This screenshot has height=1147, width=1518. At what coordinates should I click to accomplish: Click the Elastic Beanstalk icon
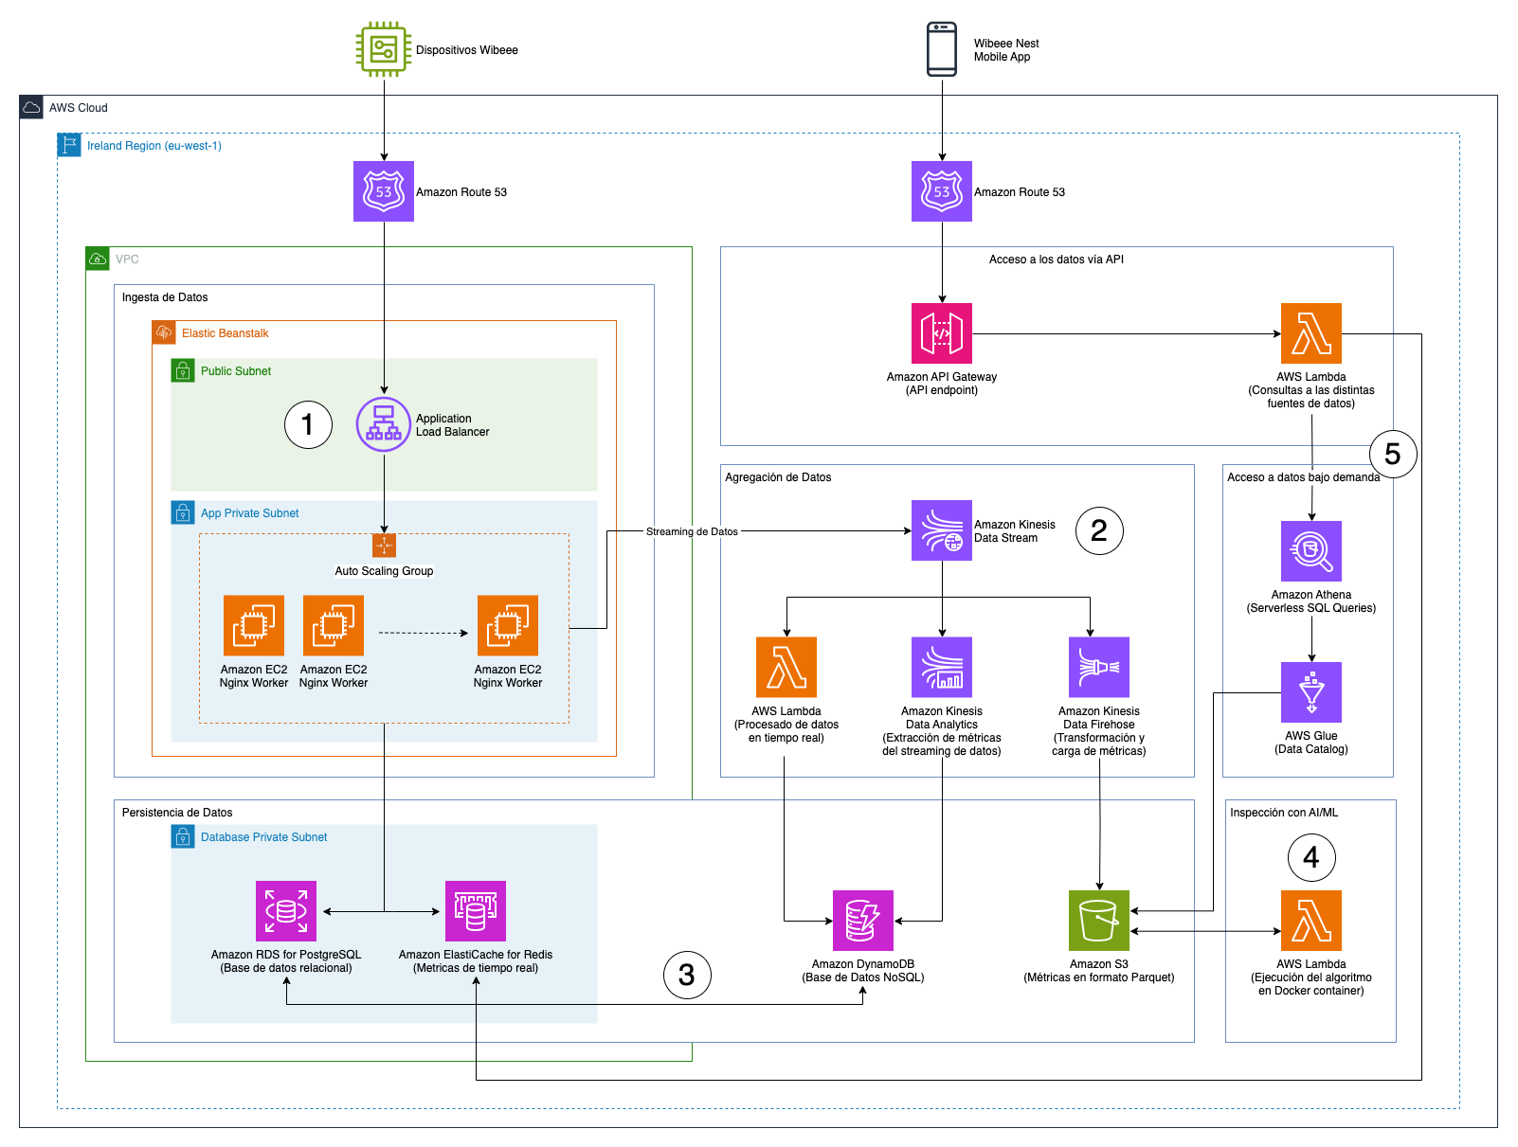(x=164, y=332)
